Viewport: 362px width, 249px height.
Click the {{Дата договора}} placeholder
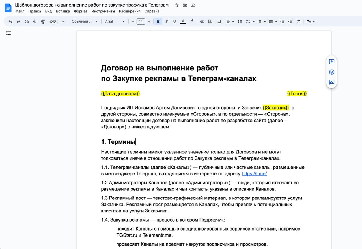[x=120, y=94]
